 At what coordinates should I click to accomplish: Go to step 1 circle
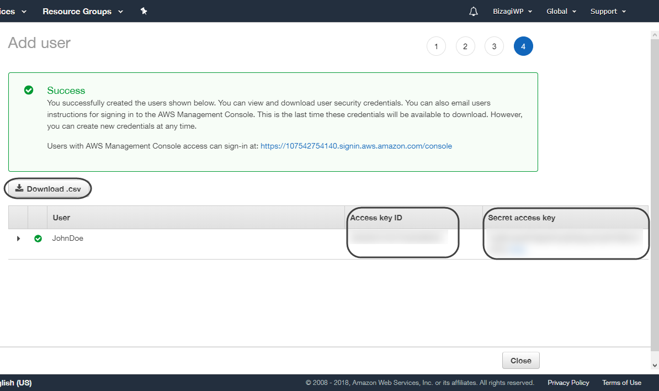coord(436,46)
